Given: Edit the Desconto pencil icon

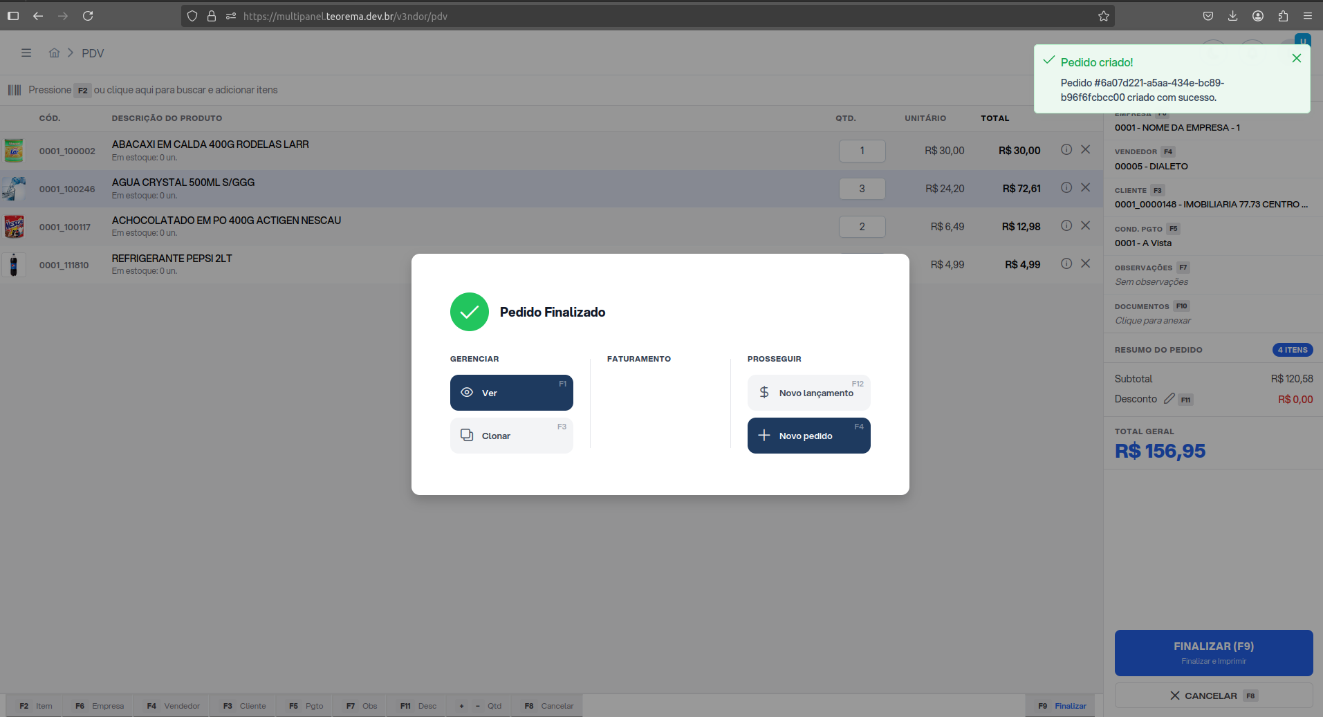Looking at the screenshot, I should [1169, 399].
